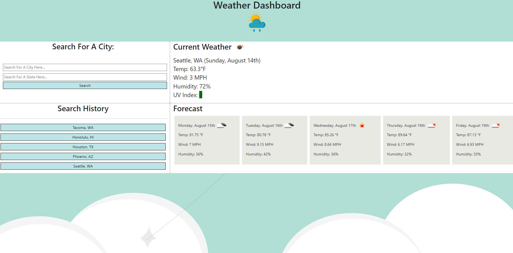Click Thursday's partly cloudy forecast icon
The height and width of the screenshot is (253, 513).
[432, 125]
